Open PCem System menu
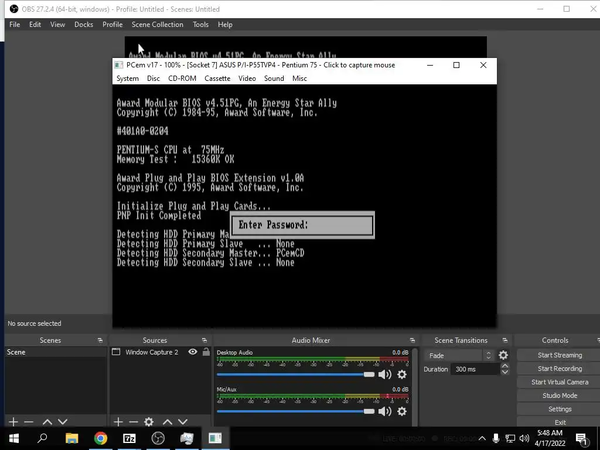The width and height of the screenshot is (600, 450). 127,79
